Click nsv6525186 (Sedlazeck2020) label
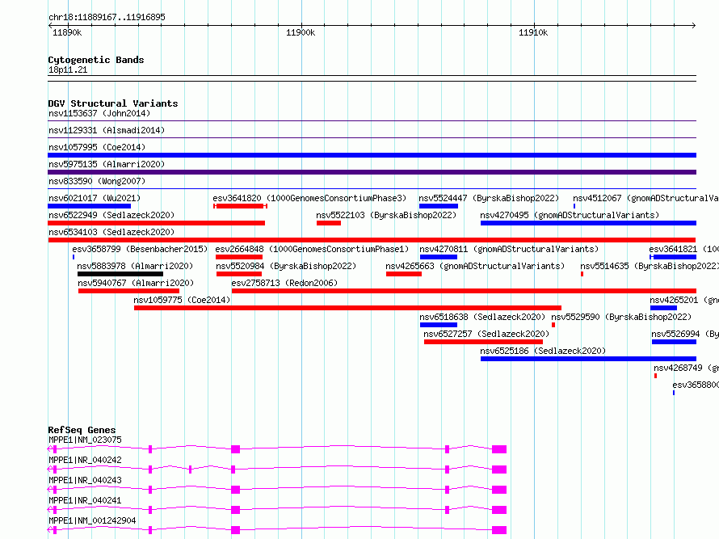719x539 pixels. click(x=543, y=351)
